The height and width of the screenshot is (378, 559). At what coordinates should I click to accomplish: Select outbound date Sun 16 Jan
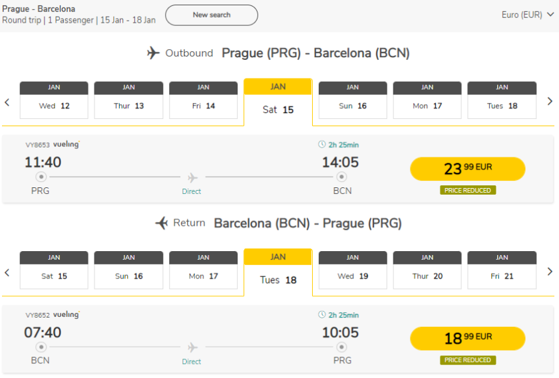point(353,100)
